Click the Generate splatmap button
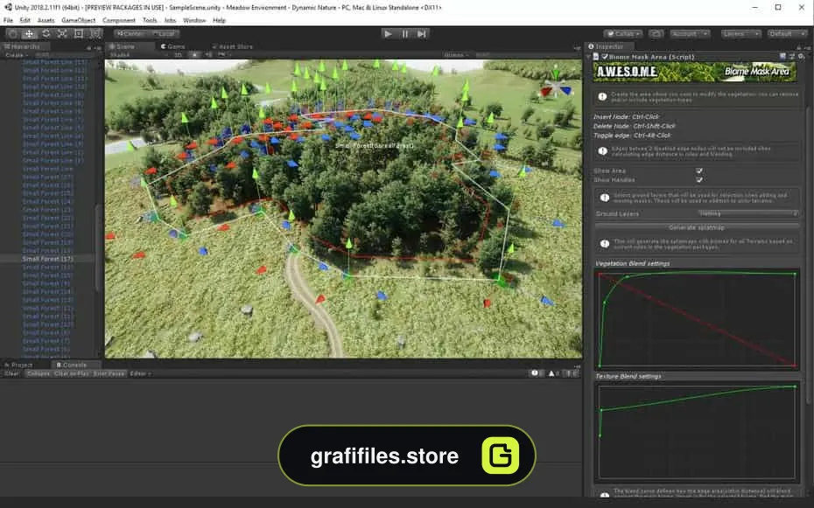The image size is (814, 508). point(697,227)
